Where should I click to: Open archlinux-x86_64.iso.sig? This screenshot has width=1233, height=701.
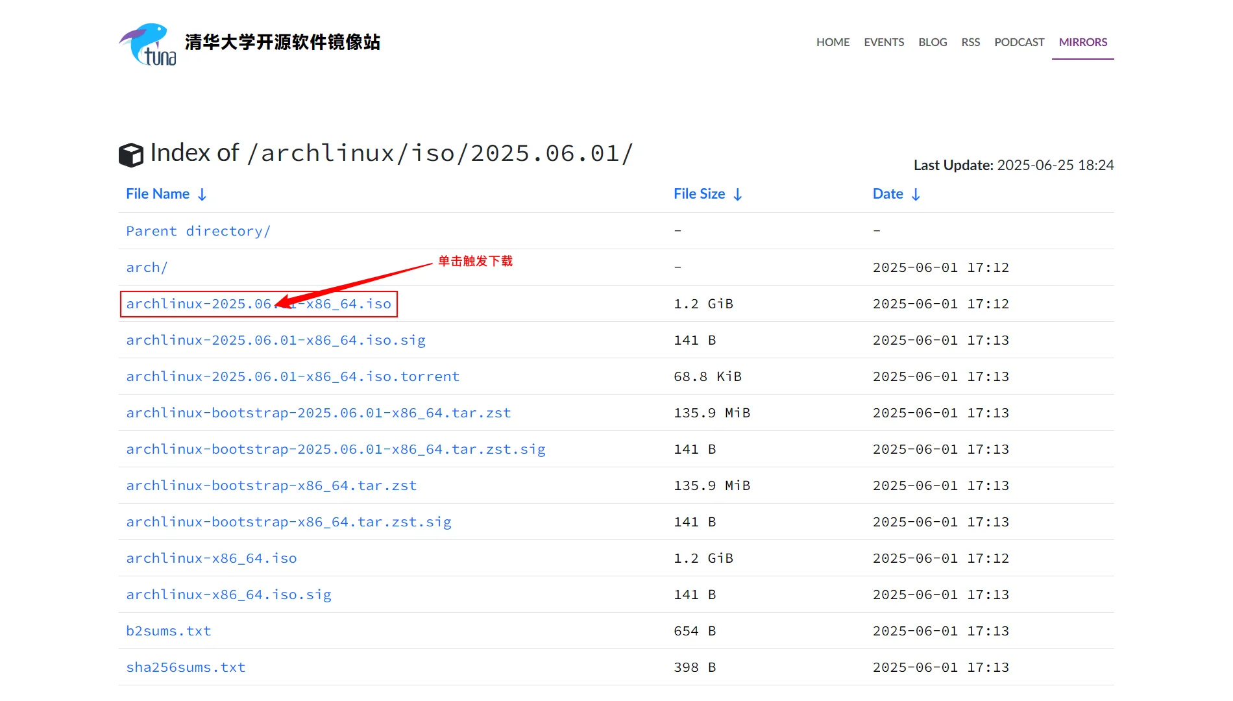[x=228, y=595]
